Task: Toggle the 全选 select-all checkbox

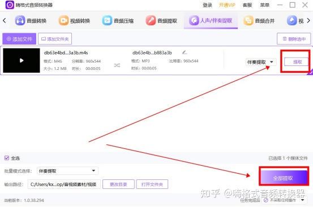Action: click(7, 158)
